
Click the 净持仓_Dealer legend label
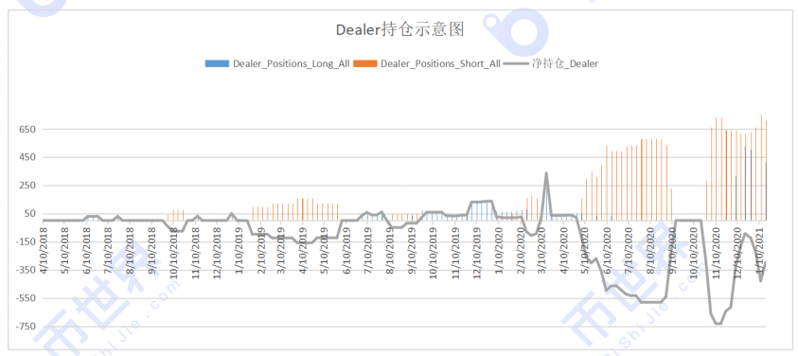click(x=565, y=63)
